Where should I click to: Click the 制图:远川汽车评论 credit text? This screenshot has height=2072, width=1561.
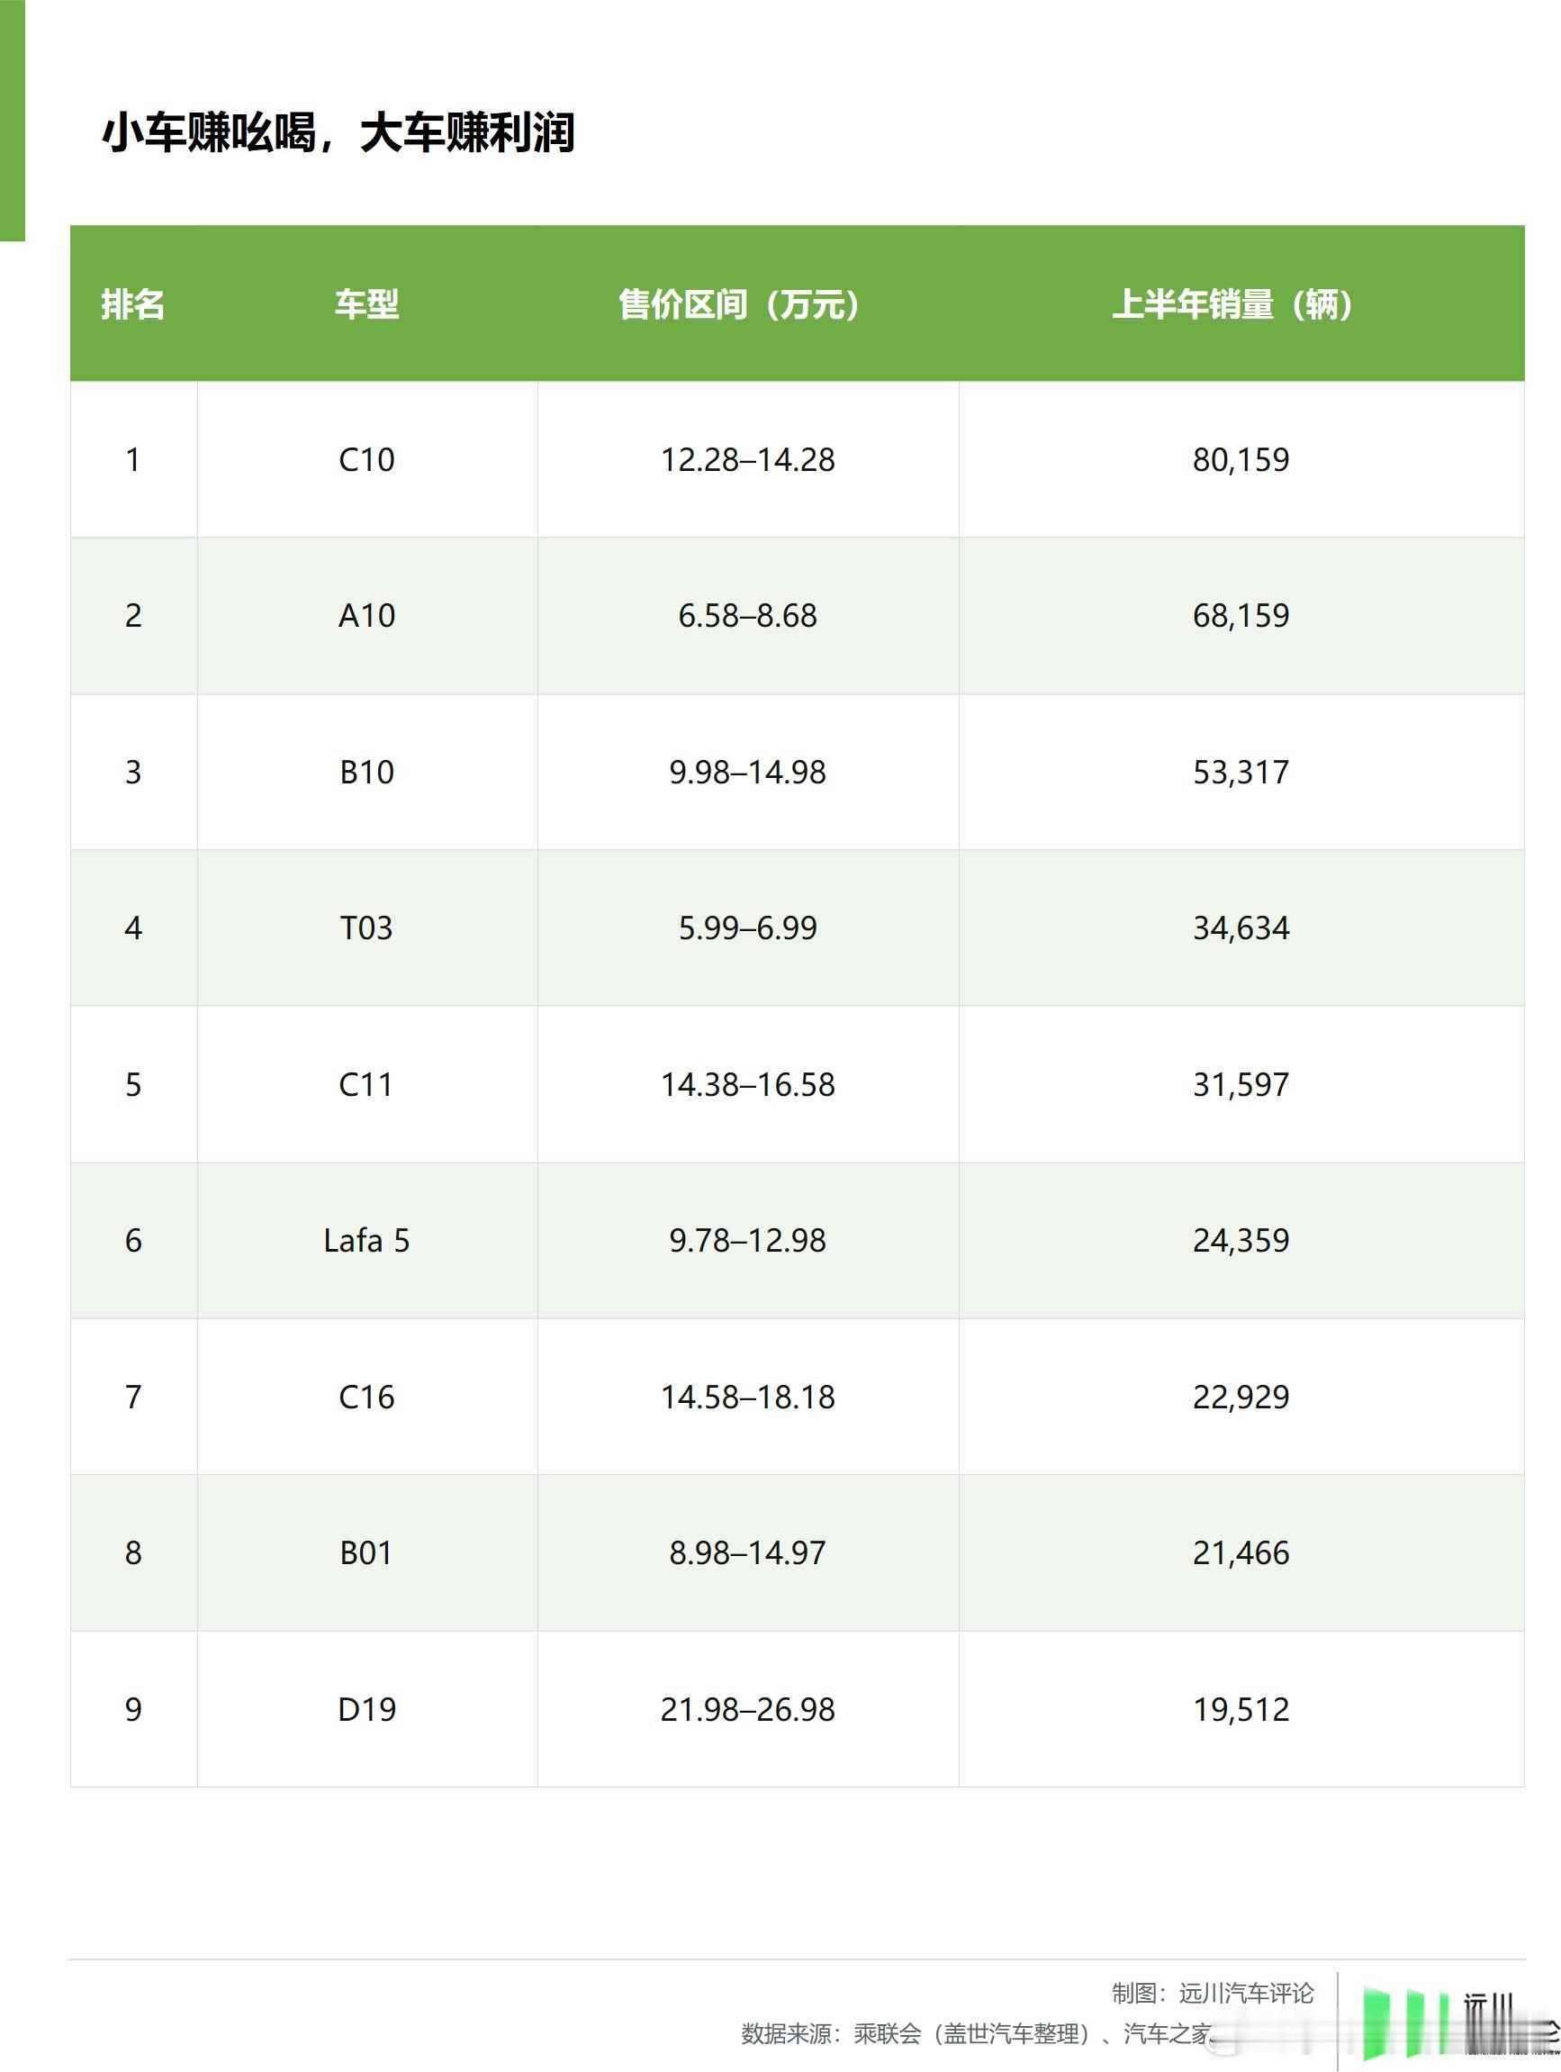pos(1213,1994)
